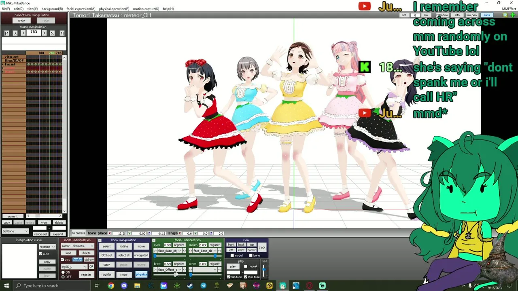Jump to the first frame icon

7,33
